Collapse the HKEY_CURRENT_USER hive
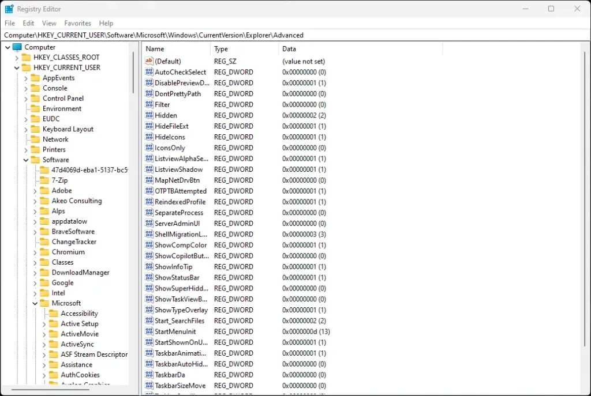Screen dimensions: 591x396 (x=17, y=68)
